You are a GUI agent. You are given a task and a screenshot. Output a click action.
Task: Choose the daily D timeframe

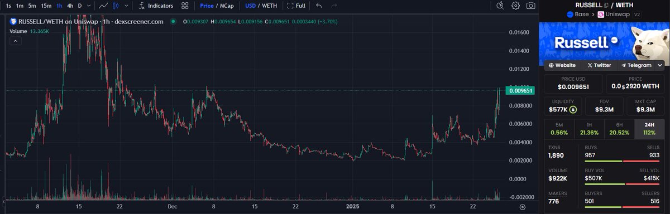pos(80,6)
